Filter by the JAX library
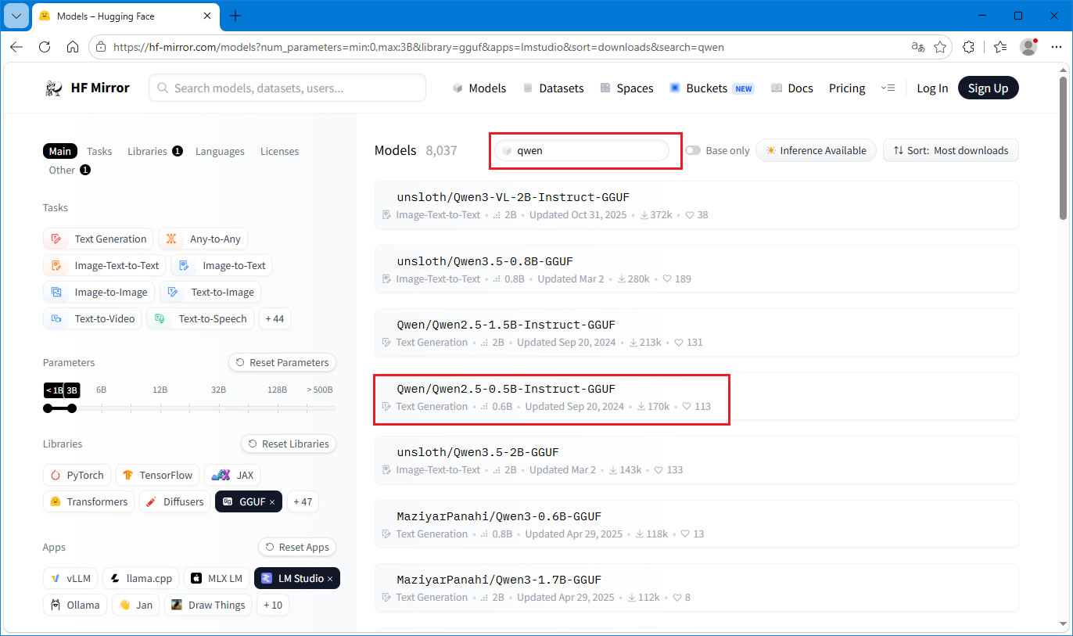1073x636 pixels. click(x=232, y=475)
